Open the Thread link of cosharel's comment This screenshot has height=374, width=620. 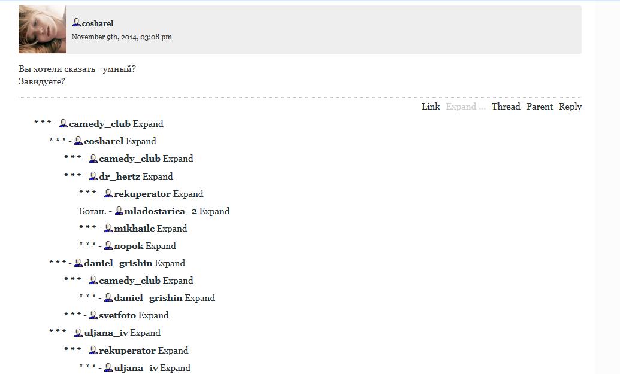pos(506,107)
